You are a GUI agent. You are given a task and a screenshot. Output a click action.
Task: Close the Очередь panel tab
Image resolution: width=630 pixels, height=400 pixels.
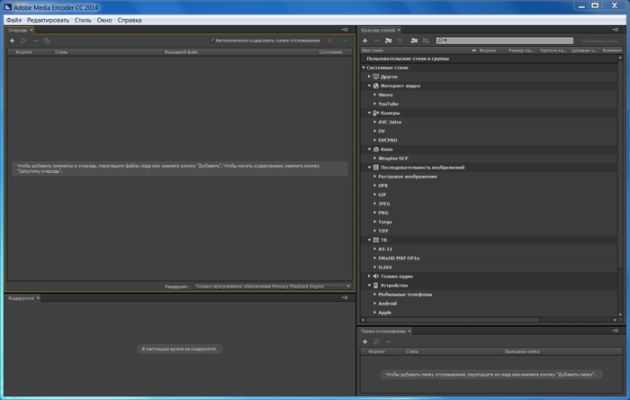pyautogui.click(x=31, y=30)
